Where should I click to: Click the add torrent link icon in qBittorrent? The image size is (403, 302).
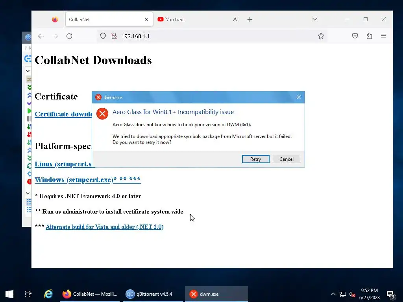tap(28, 59)
